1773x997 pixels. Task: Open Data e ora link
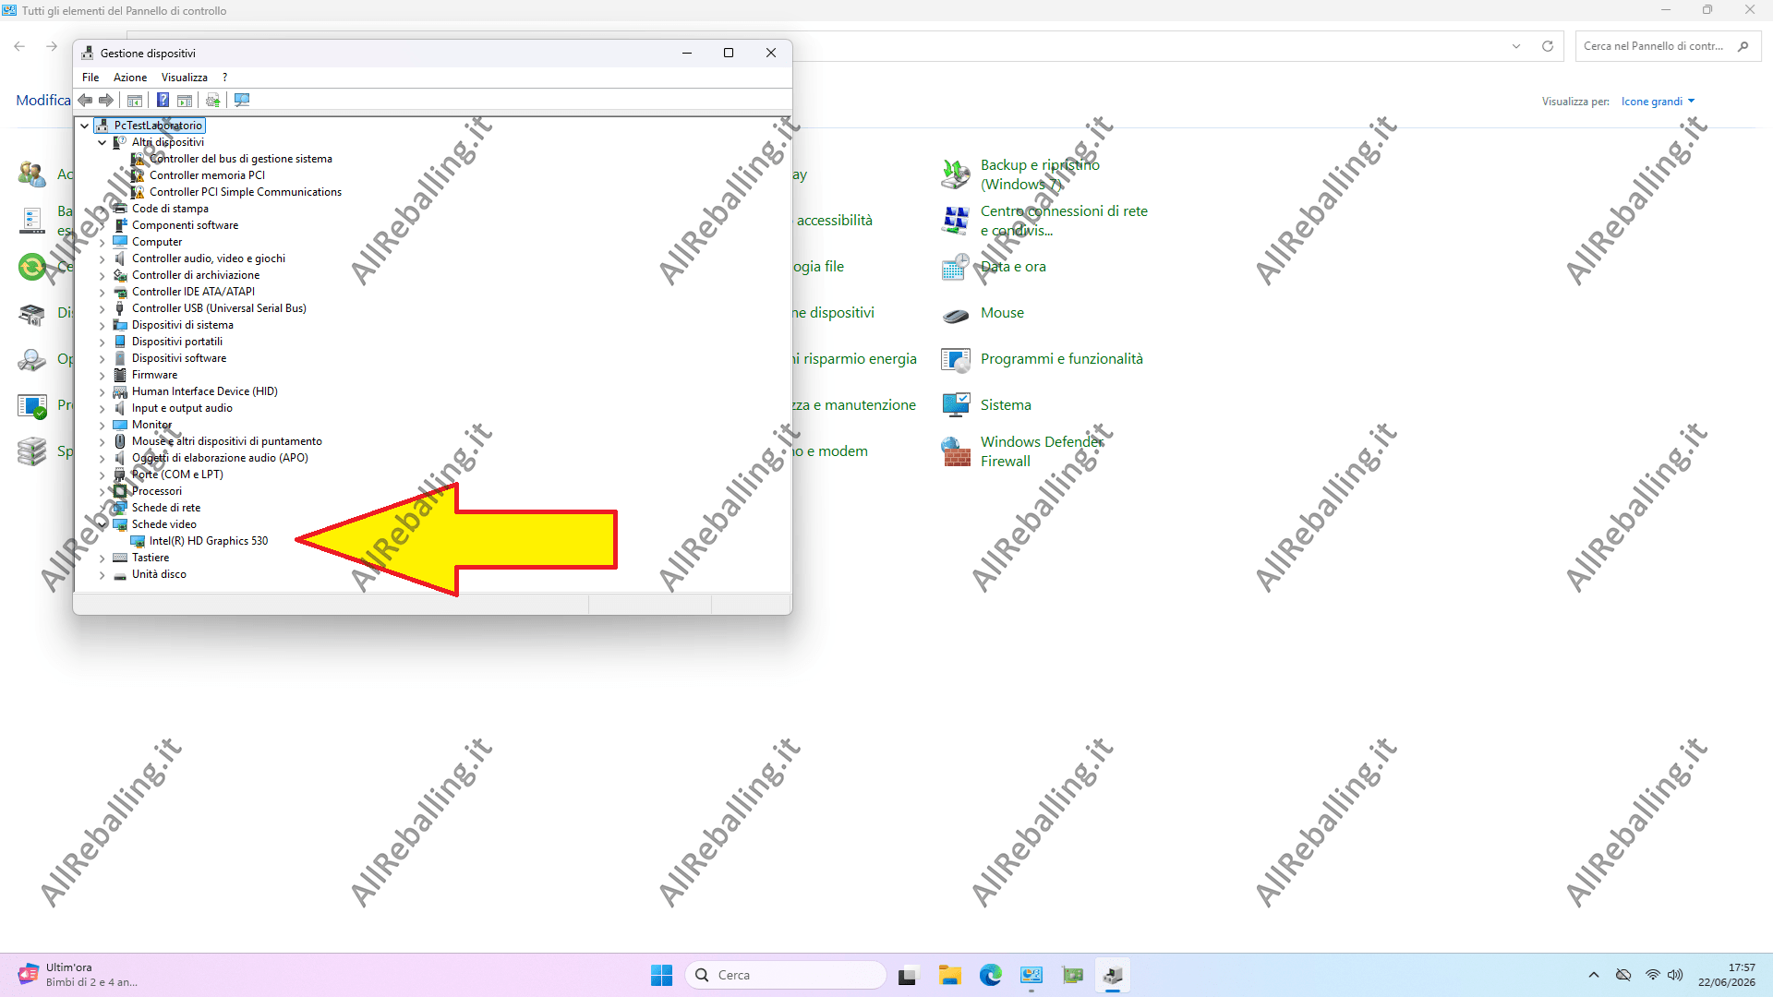pyautogui.click(x=1013, y=267)
